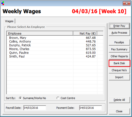The height and width of the screenshot is (117, 132).
Task: Click net pay value 667.68
Action: (x=91, y=38)
